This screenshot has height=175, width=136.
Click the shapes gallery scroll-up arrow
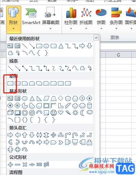[96, 38]
